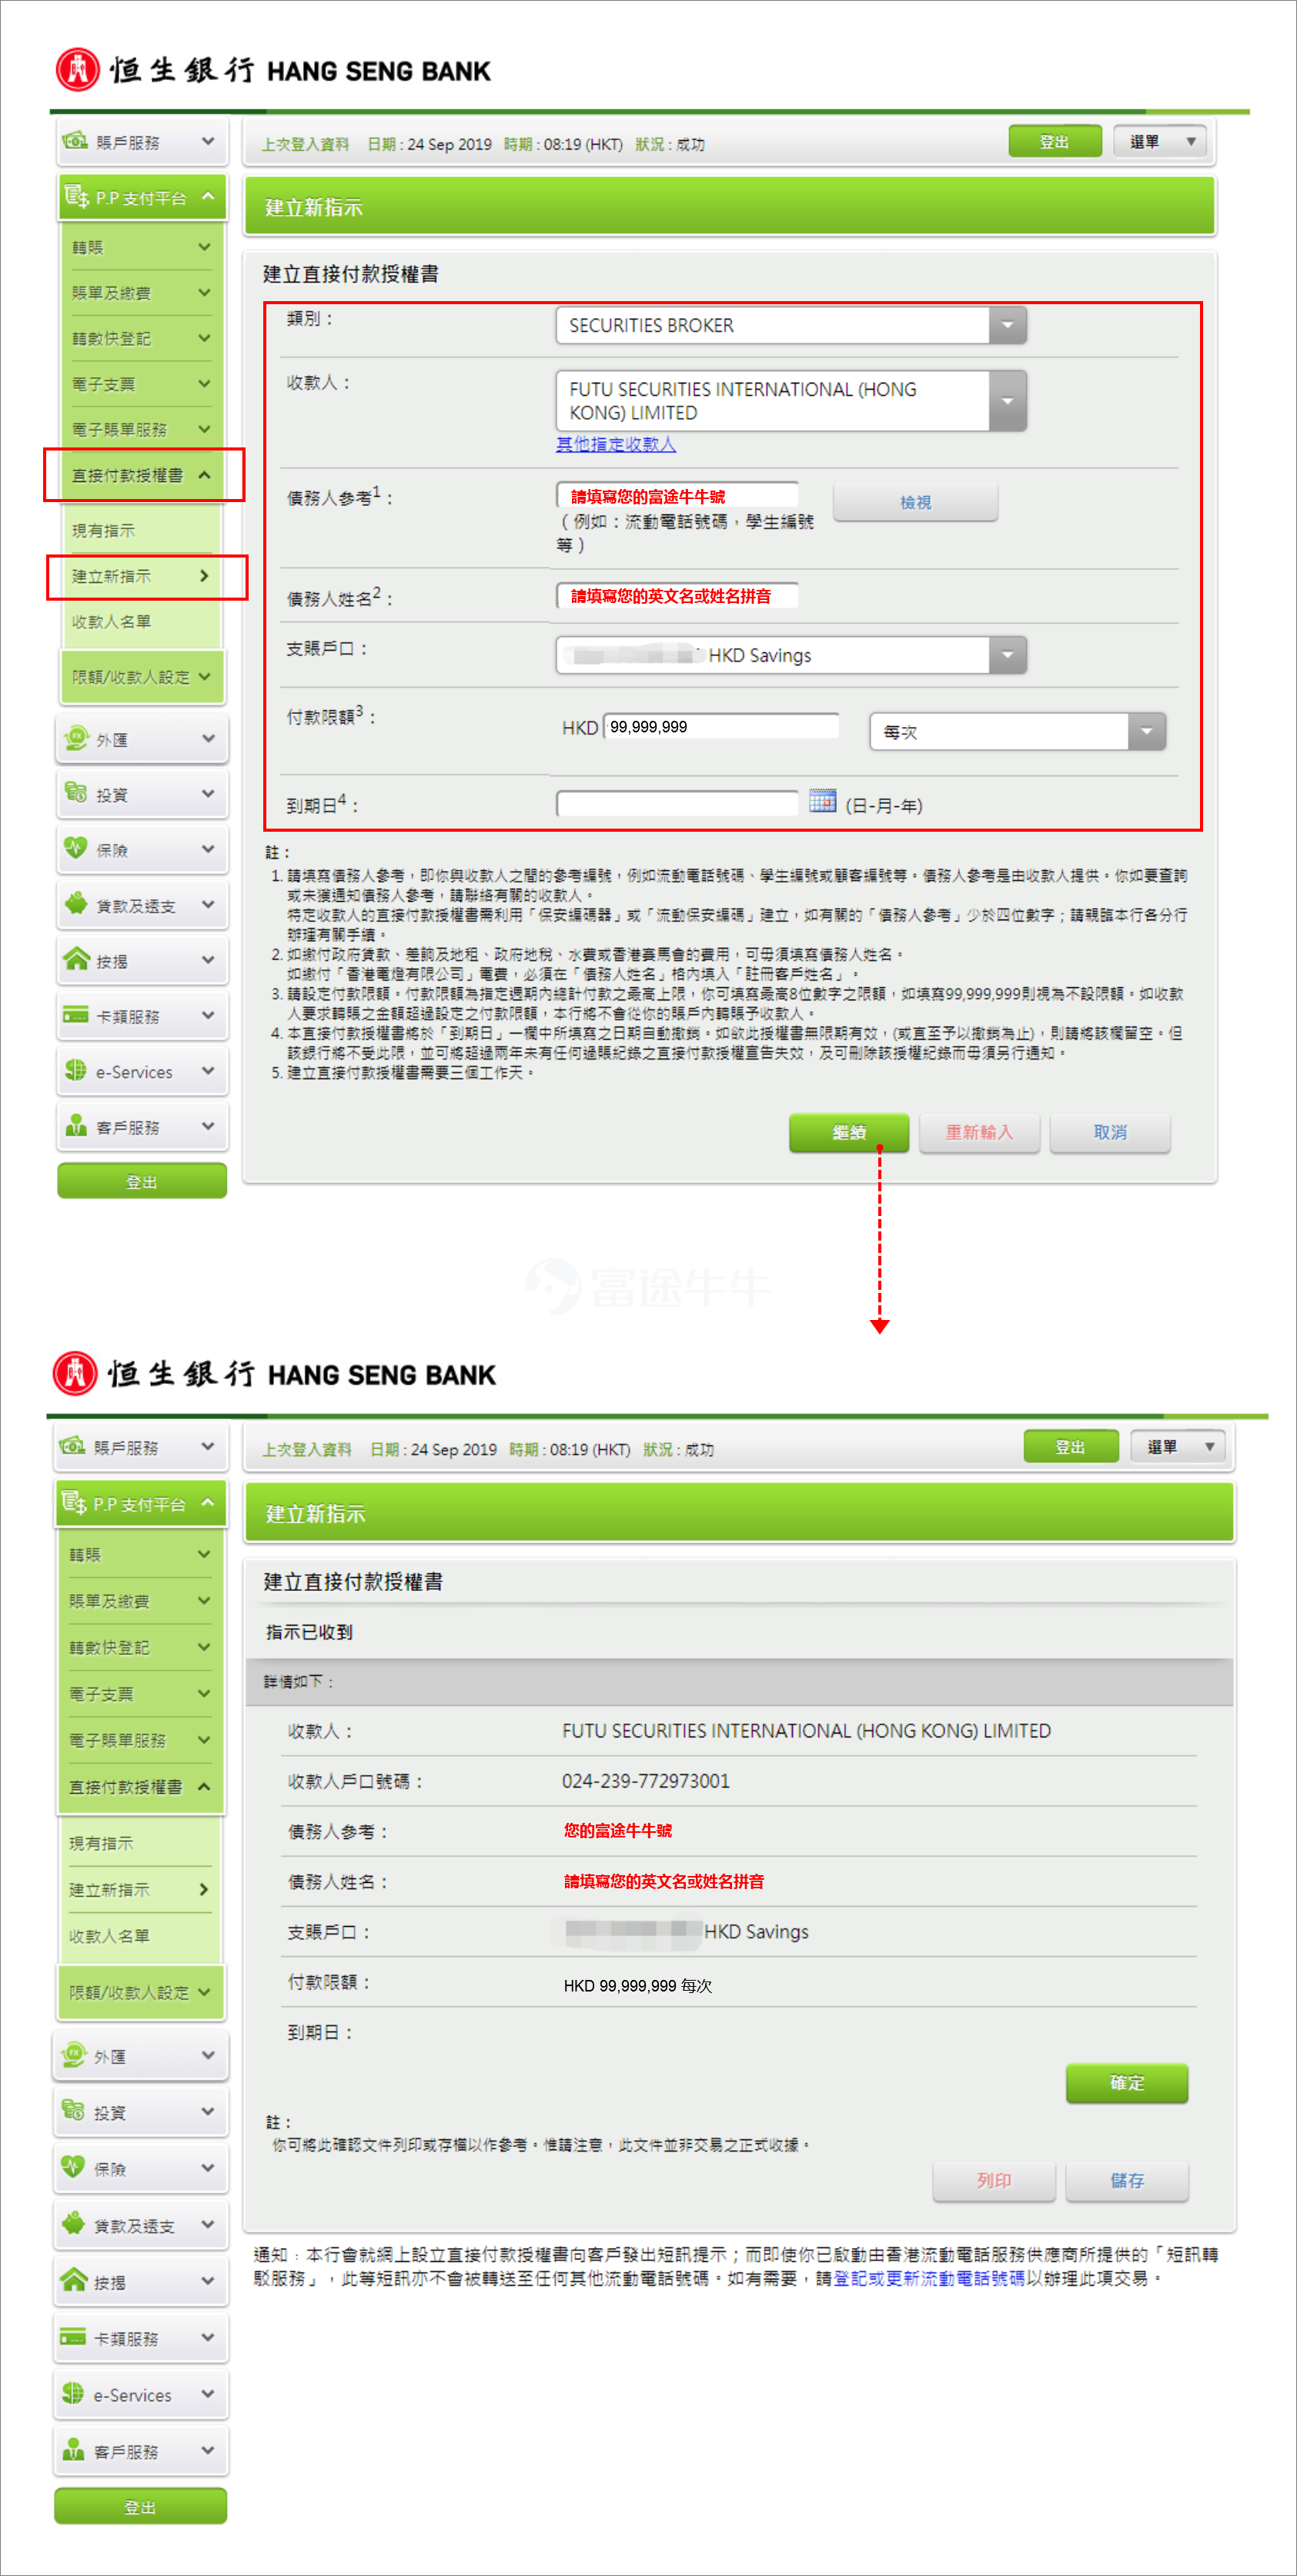
Task: Click the top 登出 button on the confirmation page header
Action: pyautogui.click(x=1070, y=1446)
